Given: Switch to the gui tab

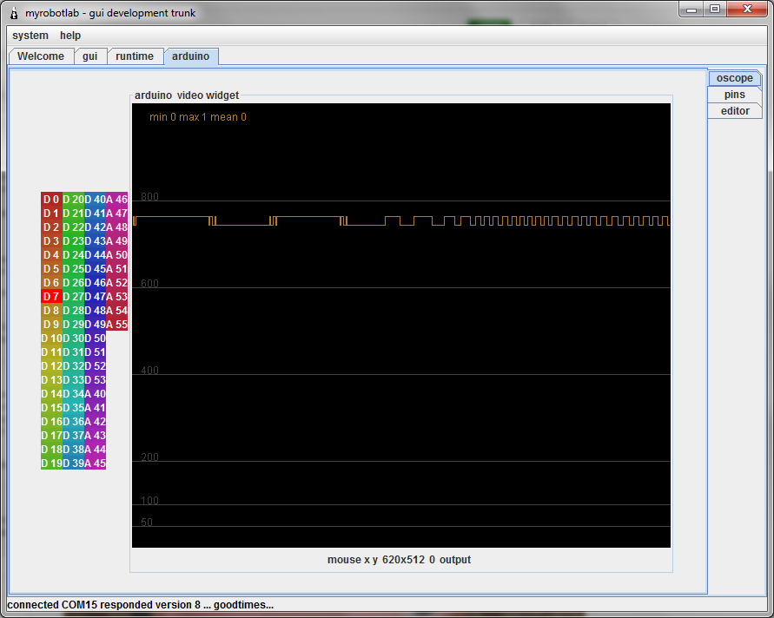Looking at the screenshot, I should [x=89, y=56].
